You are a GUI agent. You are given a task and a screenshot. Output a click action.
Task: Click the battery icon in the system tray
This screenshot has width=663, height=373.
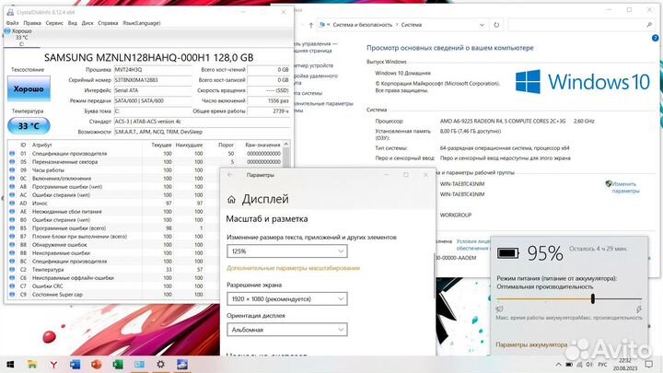tap(569, 364)
